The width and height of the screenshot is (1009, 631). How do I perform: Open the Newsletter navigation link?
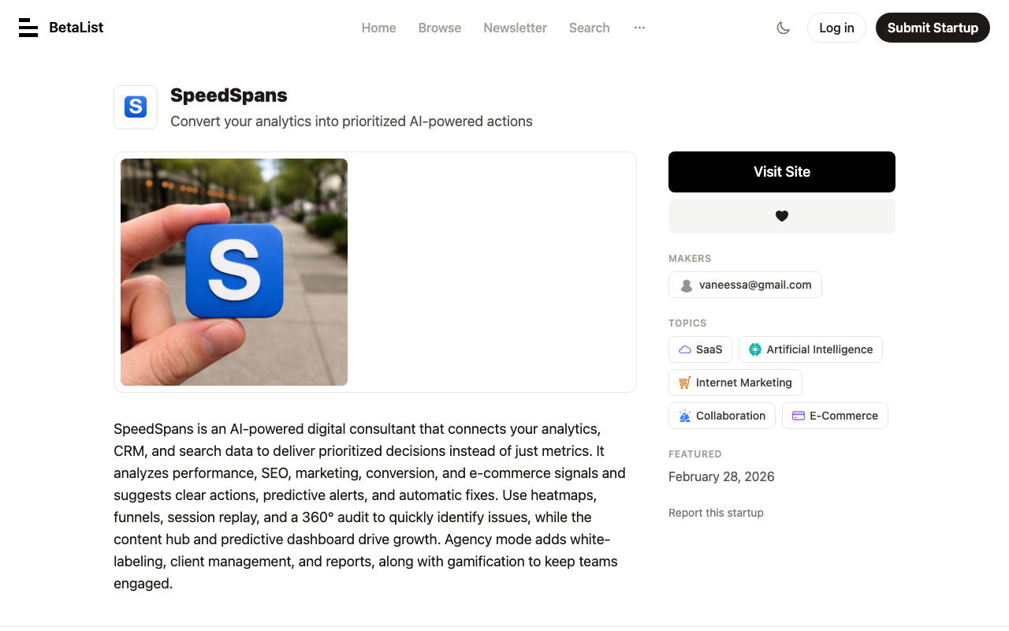(515, 28)
